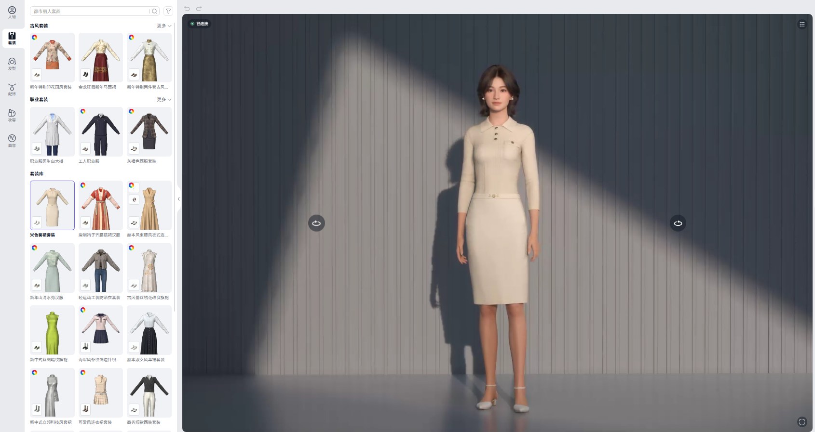Click the shoe icon on 新年特别印花国风套装
Image resolution: width=815 pixels, height=432 pixels.
point(37,75)
